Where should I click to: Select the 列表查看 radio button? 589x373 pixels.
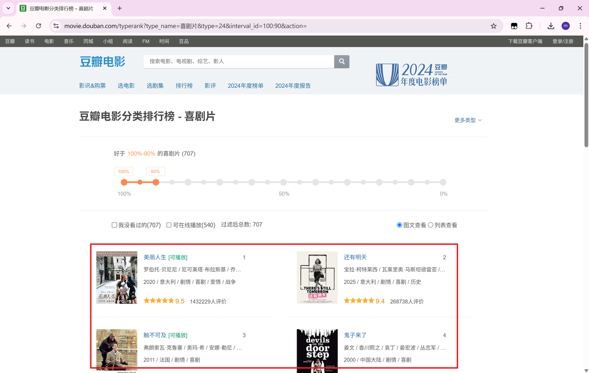(x=431, y=225)
